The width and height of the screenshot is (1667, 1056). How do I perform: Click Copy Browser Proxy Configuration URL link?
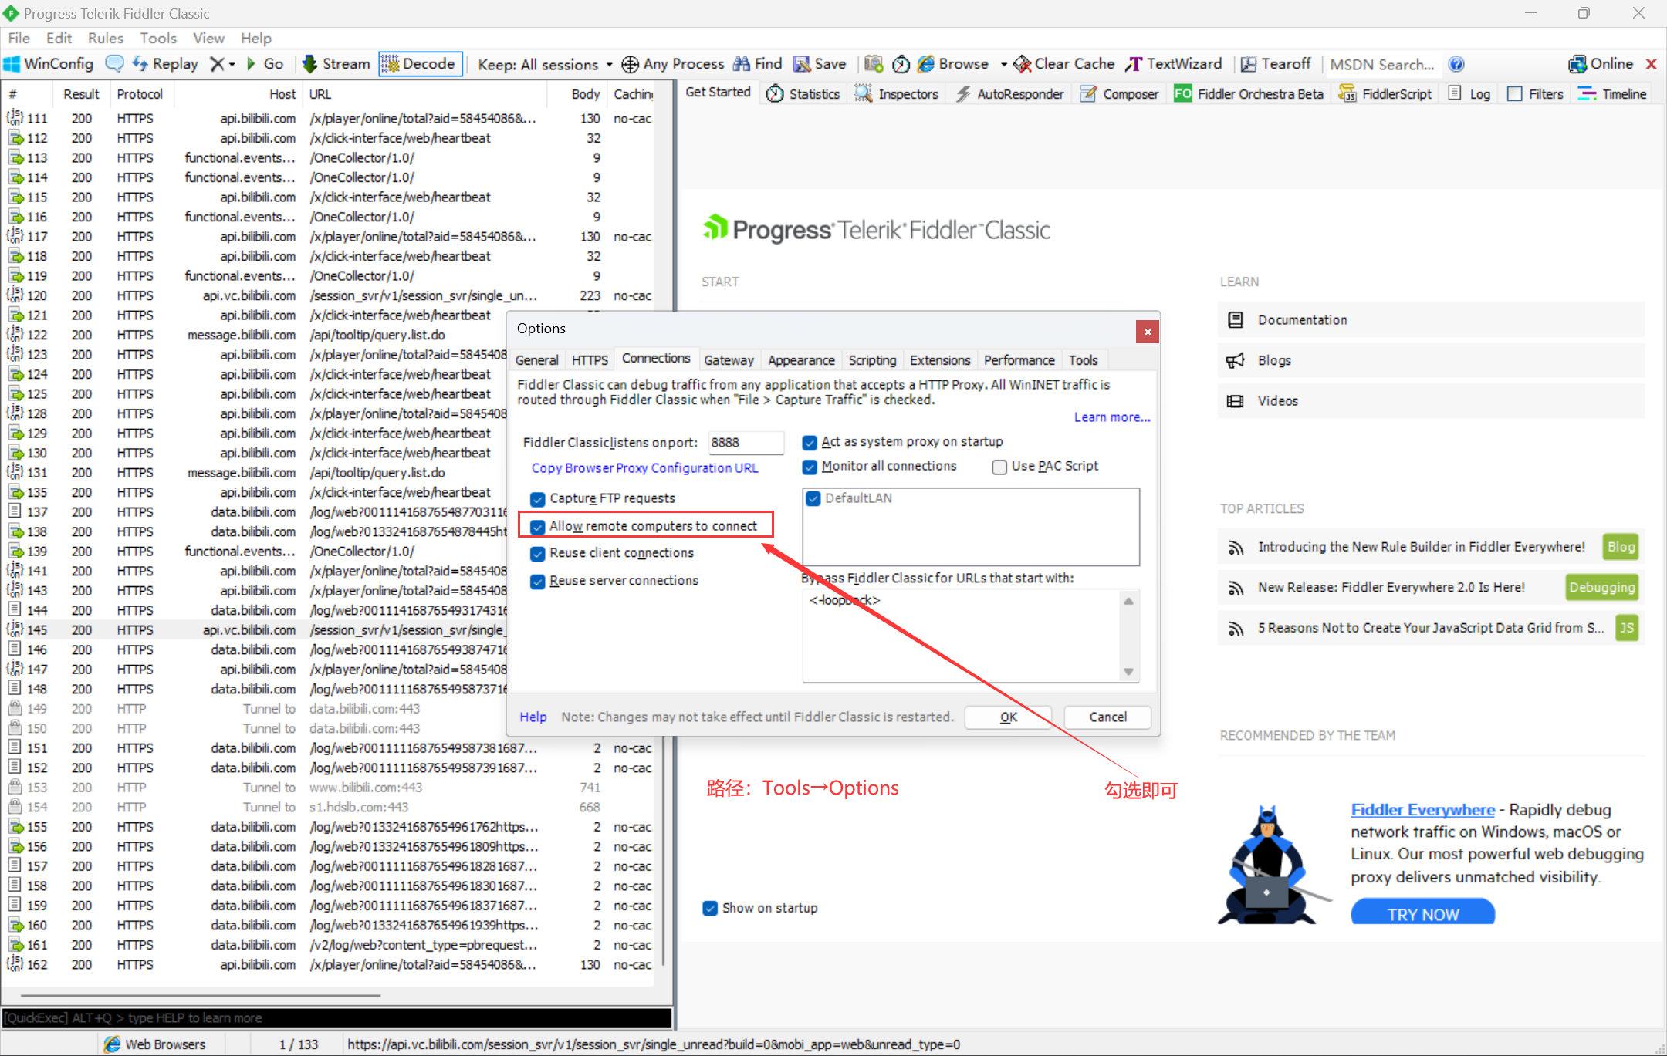pyautogui.click(x=644, y=468)
